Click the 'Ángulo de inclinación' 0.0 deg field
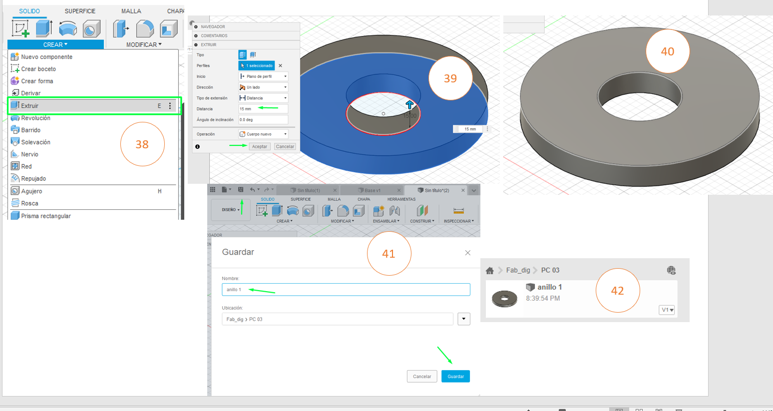773x411 pixels. tap(263, 120)
